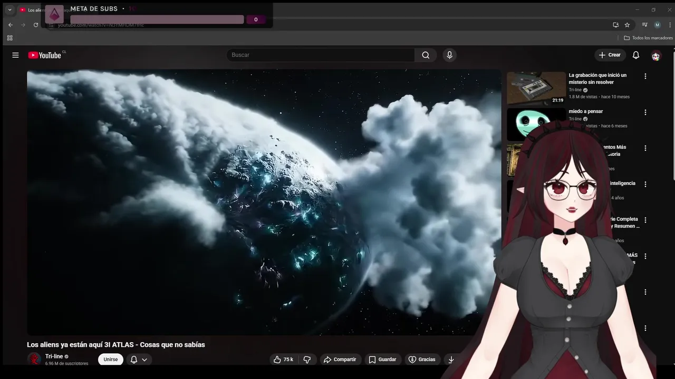Expand the Chrome tab search dropdown arrow
The width and height of the screenshot is (675, 379).
(9, 9)
